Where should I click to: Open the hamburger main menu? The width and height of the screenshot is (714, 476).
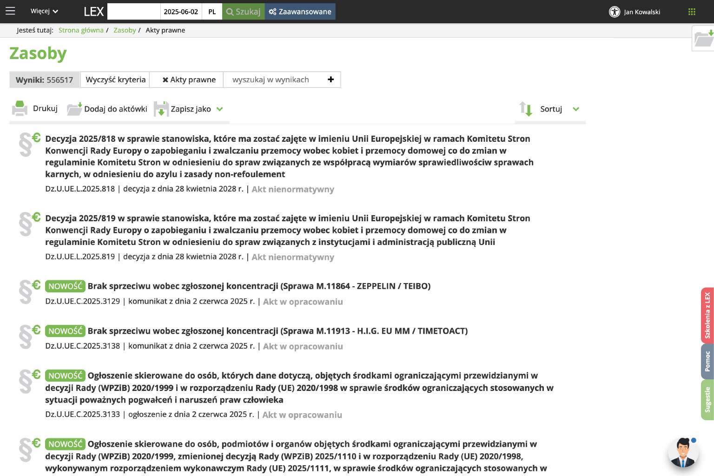[x=10, y=11]
